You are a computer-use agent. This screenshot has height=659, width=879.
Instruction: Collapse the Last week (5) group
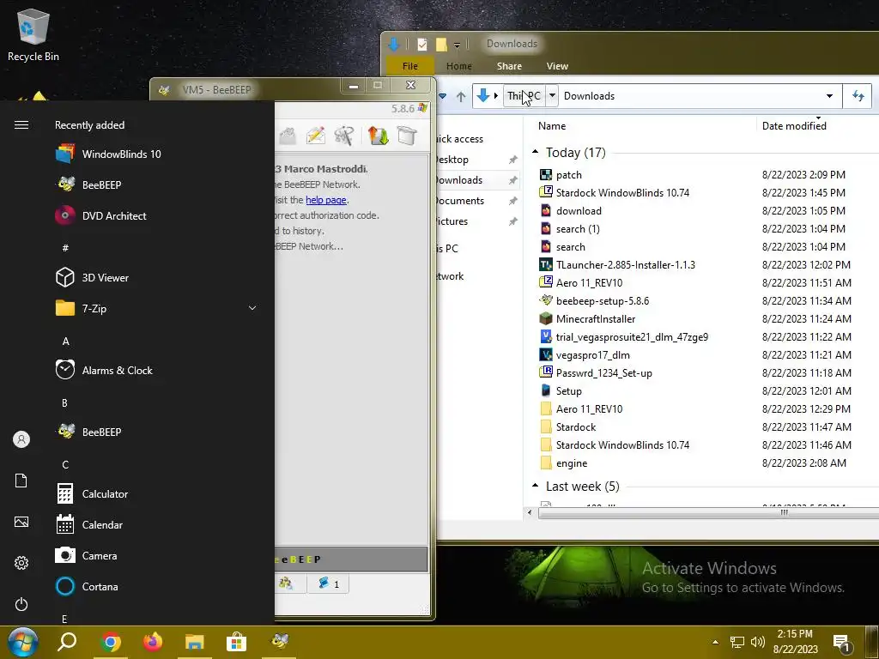pyautogui.click(x=535, y=486)
